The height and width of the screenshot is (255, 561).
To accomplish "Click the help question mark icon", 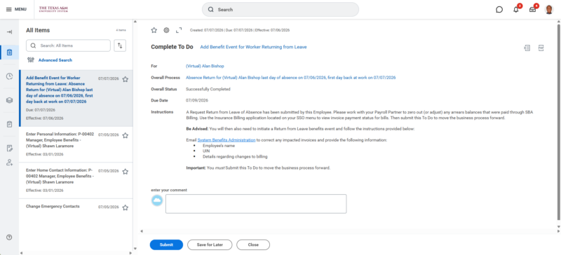I will [x=9, y=237].
